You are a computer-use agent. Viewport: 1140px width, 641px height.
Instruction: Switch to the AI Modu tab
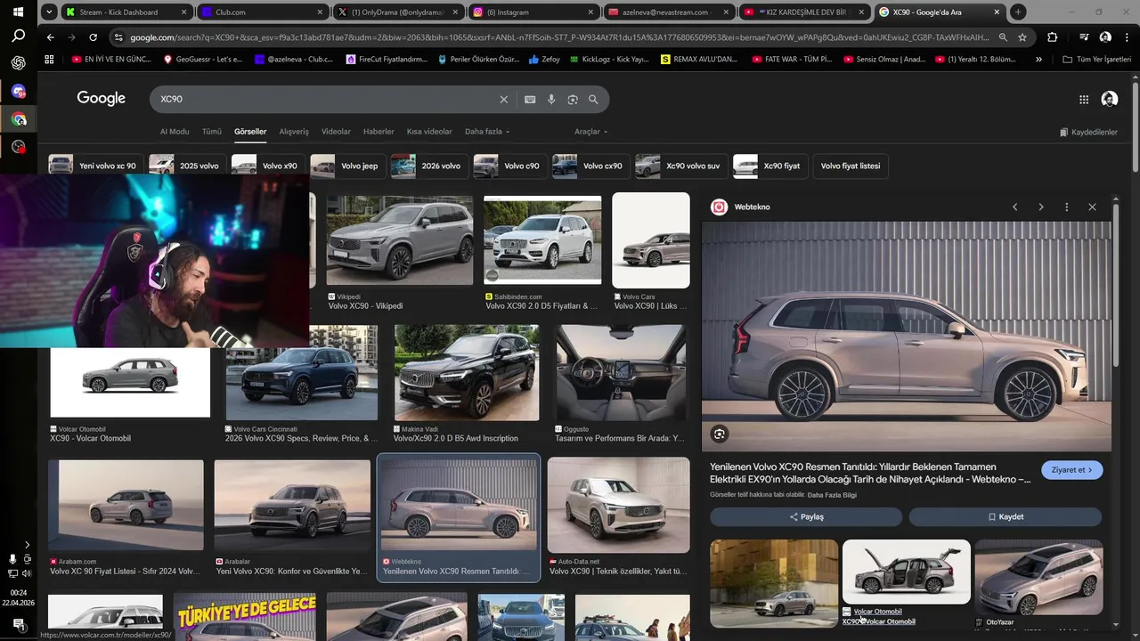[x=175, y=132]
